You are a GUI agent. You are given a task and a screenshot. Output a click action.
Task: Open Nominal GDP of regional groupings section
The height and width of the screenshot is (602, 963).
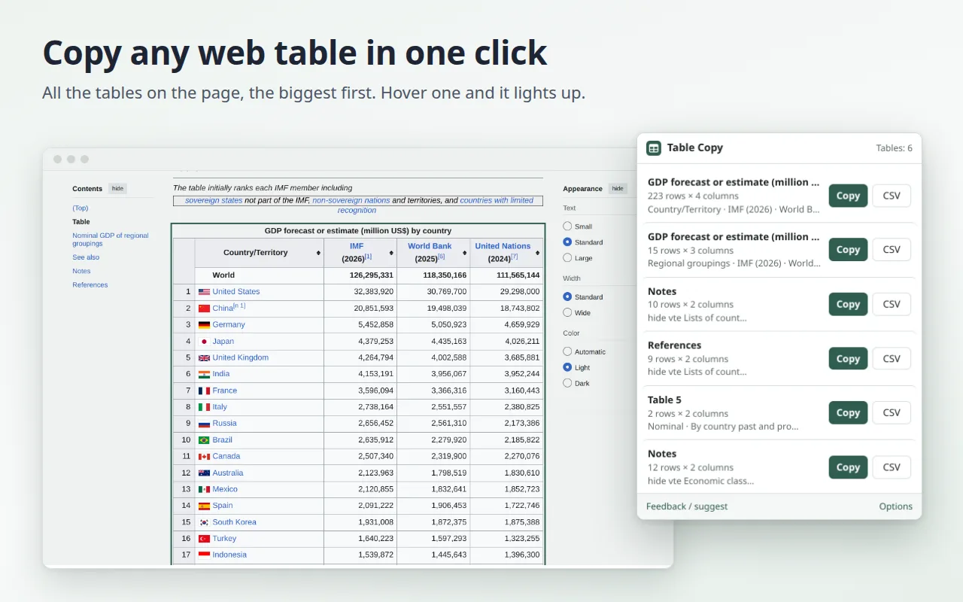tap(111, 239)
